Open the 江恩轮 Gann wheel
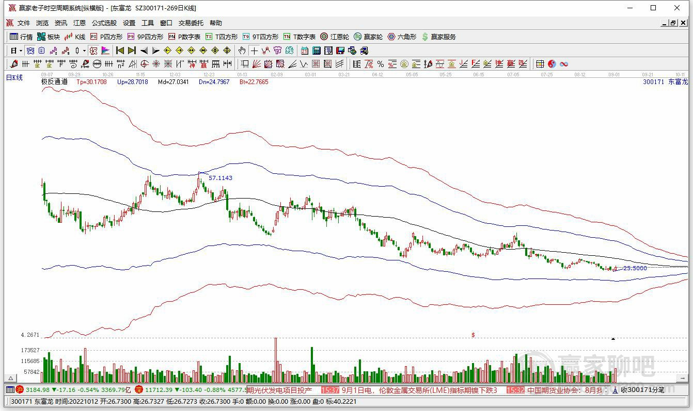Screen dimensions: 693x411 (x=335, y=37)
